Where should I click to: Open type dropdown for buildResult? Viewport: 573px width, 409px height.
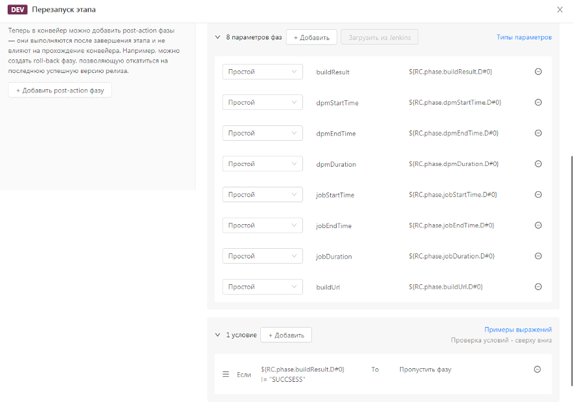pos(262,72)
